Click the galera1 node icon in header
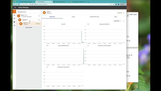Viewport: 161px width, 91px height. coord(44,13)
